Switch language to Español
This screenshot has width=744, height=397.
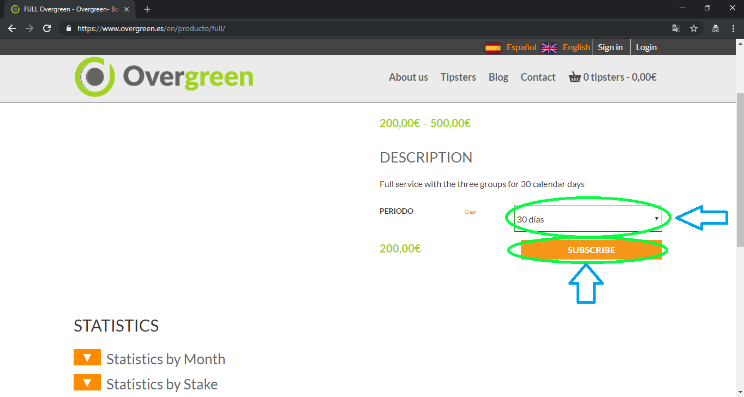[521, 47]
